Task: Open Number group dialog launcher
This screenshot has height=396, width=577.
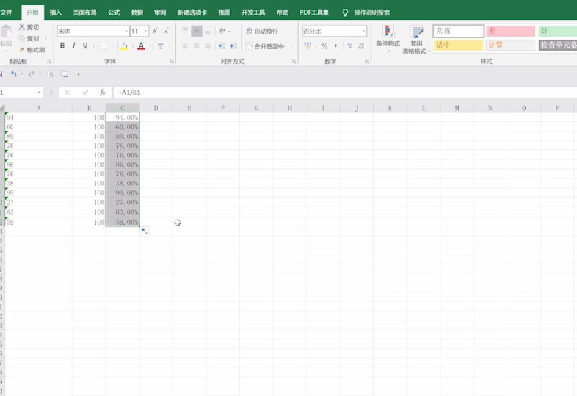Action: [367, 62]
